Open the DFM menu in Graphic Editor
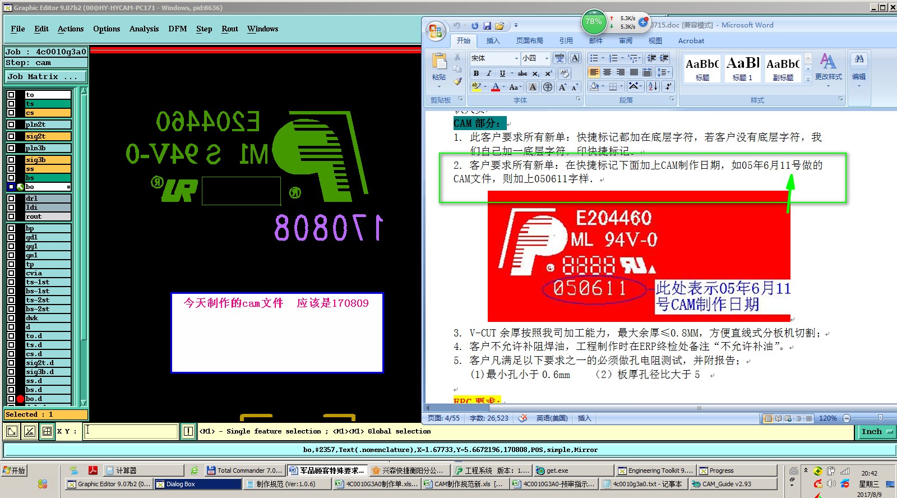 (x=178, y=29)
